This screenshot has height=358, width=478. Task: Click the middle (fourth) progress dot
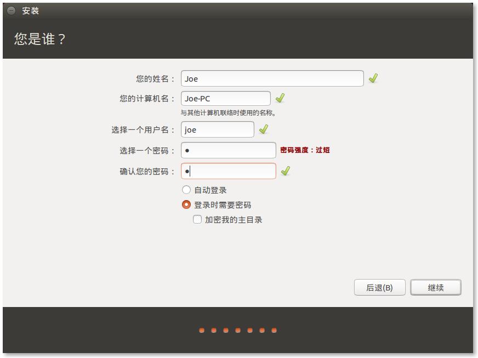(x=238, y=331)
